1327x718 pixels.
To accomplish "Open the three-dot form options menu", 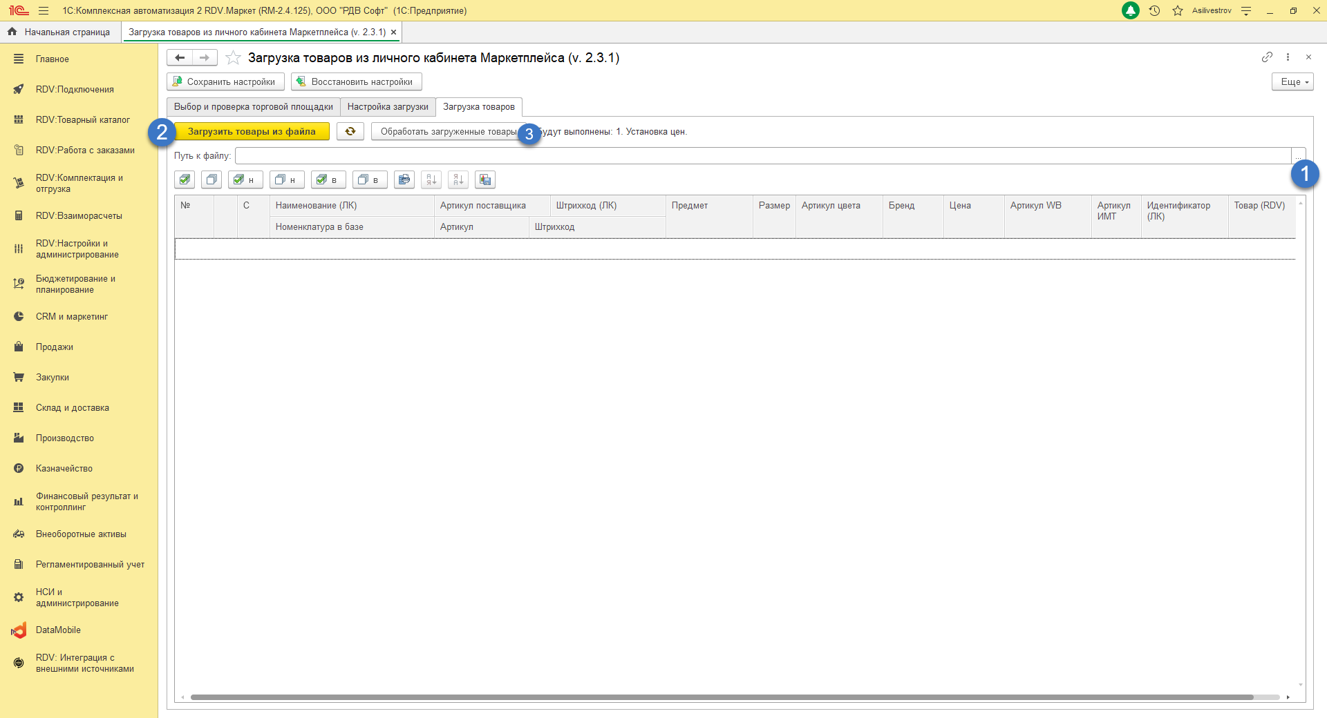I will coord(1288,57).
